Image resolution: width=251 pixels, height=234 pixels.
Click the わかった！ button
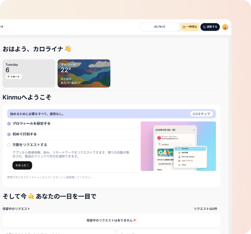click(x=22, y=165)
